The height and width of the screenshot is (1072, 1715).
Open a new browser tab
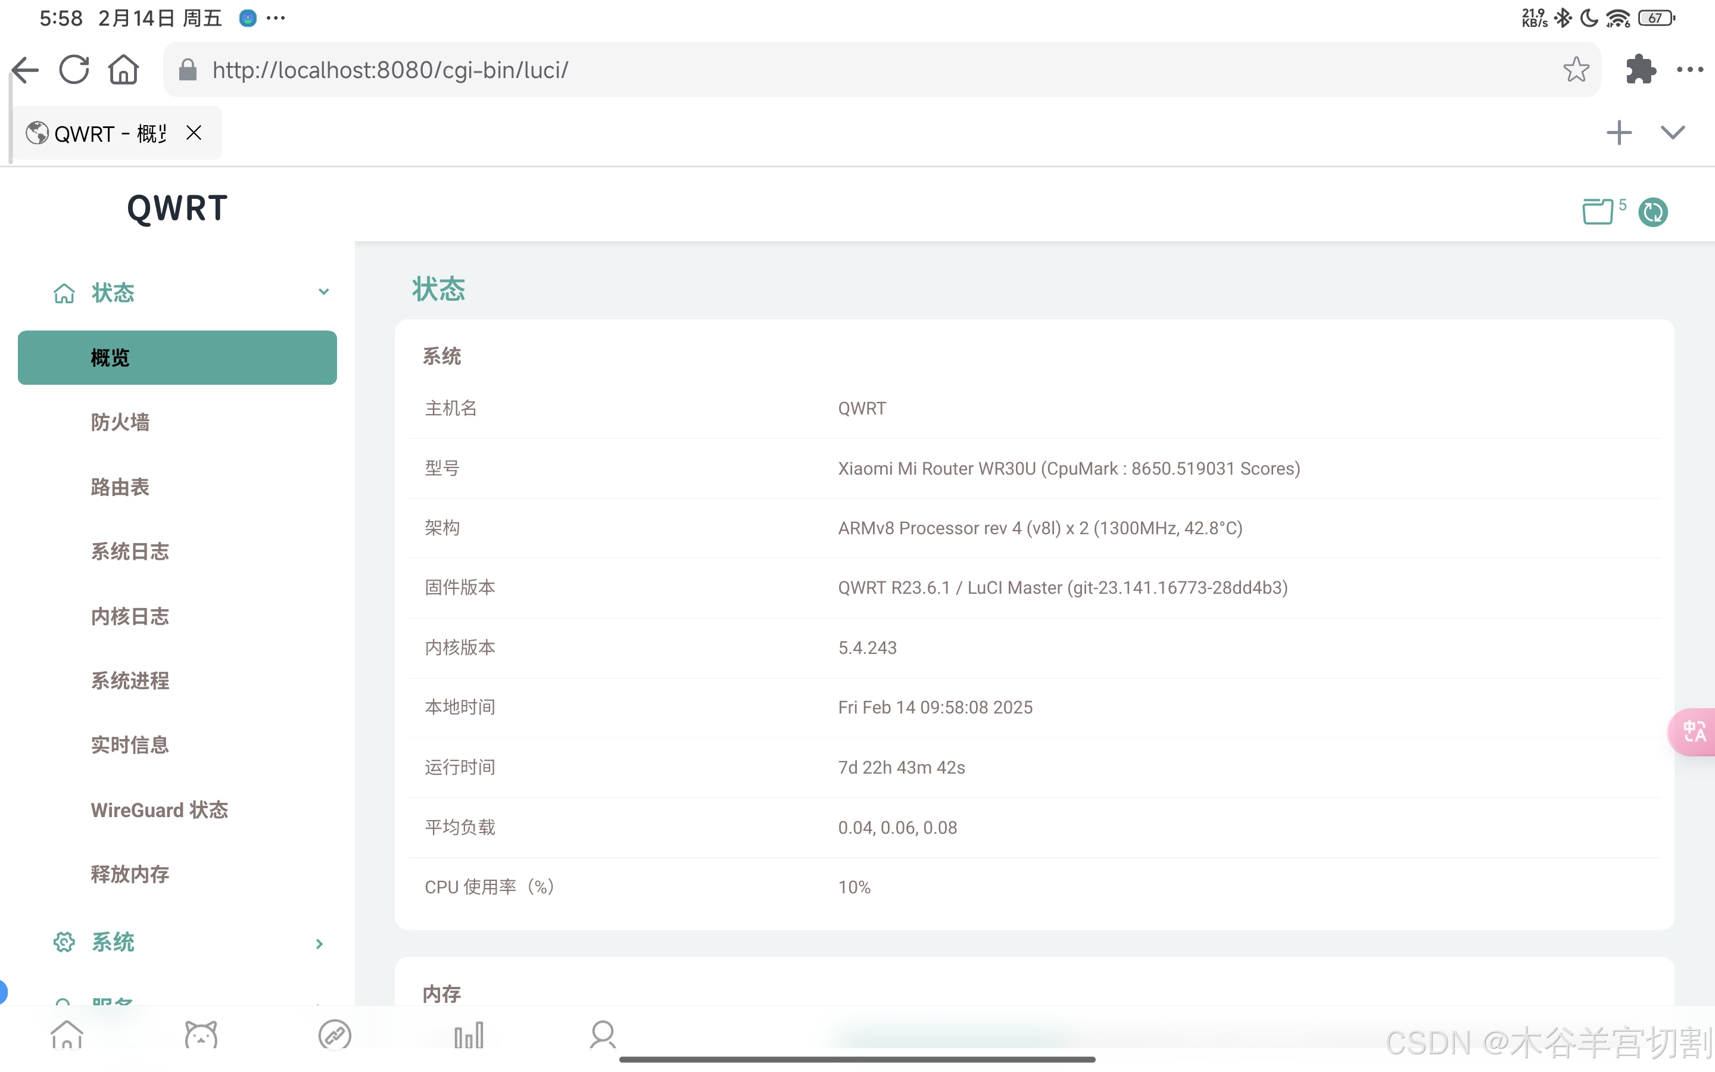(1619, 133)
